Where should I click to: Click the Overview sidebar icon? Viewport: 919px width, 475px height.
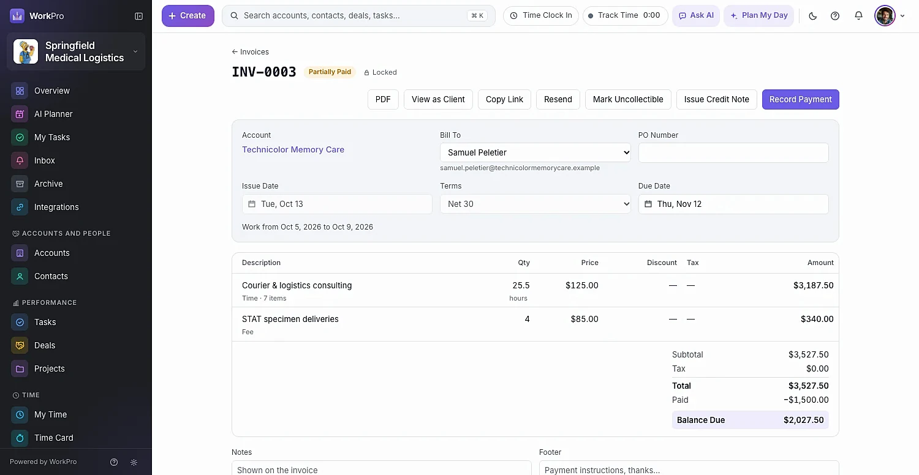coord(20,91)
